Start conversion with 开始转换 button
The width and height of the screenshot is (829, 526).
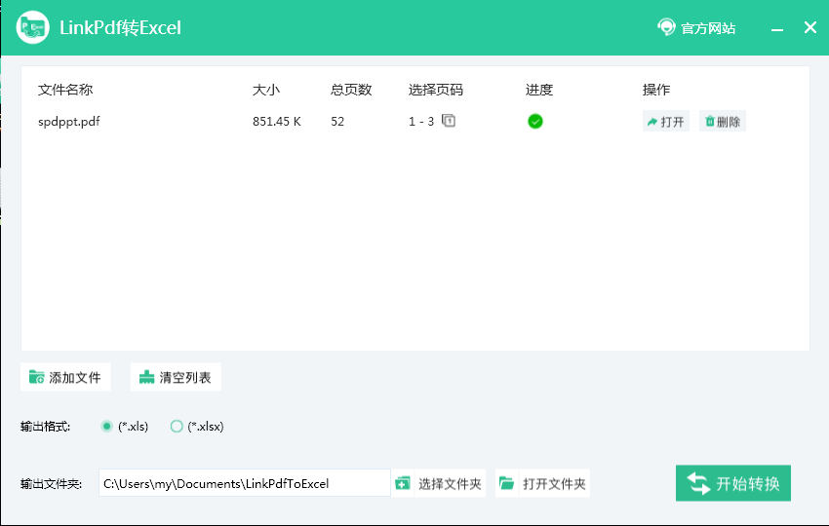point(733,483)
